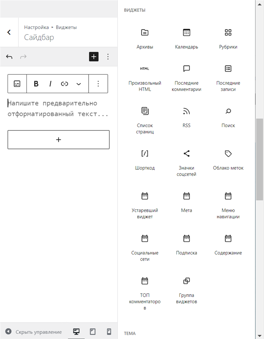The image size is (264, 339).
Task: Insert the Подписка widget
Action: [186, 245]
